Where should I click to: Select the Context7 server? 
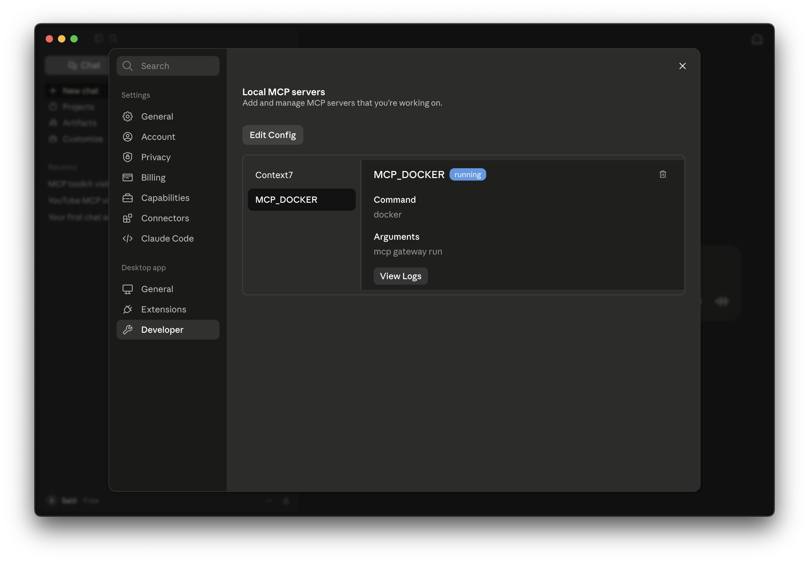[302, 175]
